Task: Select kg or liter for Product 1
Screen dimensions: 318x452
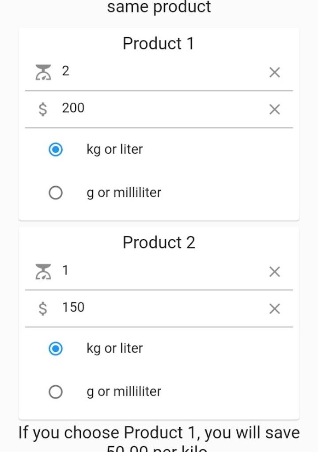Action: click(56, 150)
